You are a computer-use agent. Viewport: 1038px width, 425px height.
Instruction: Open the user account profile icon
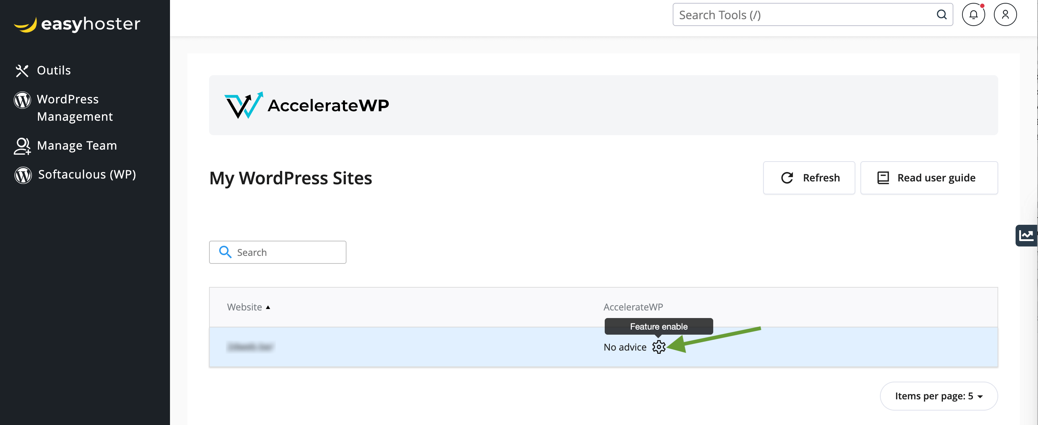coord(1005,15)
